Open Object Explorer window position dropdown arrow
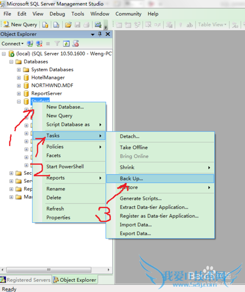The image size is (245, 292). 93,34
